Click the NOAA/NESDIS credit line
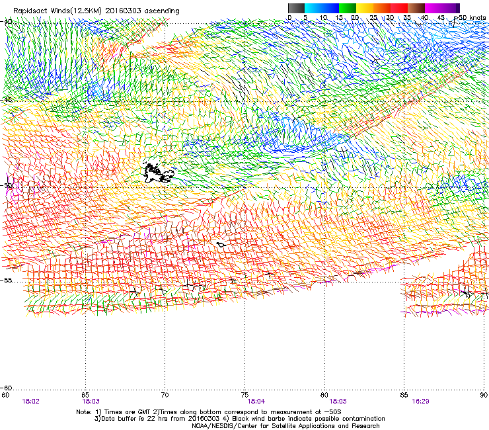Viewport: 489px width, 430px height. 285,426
